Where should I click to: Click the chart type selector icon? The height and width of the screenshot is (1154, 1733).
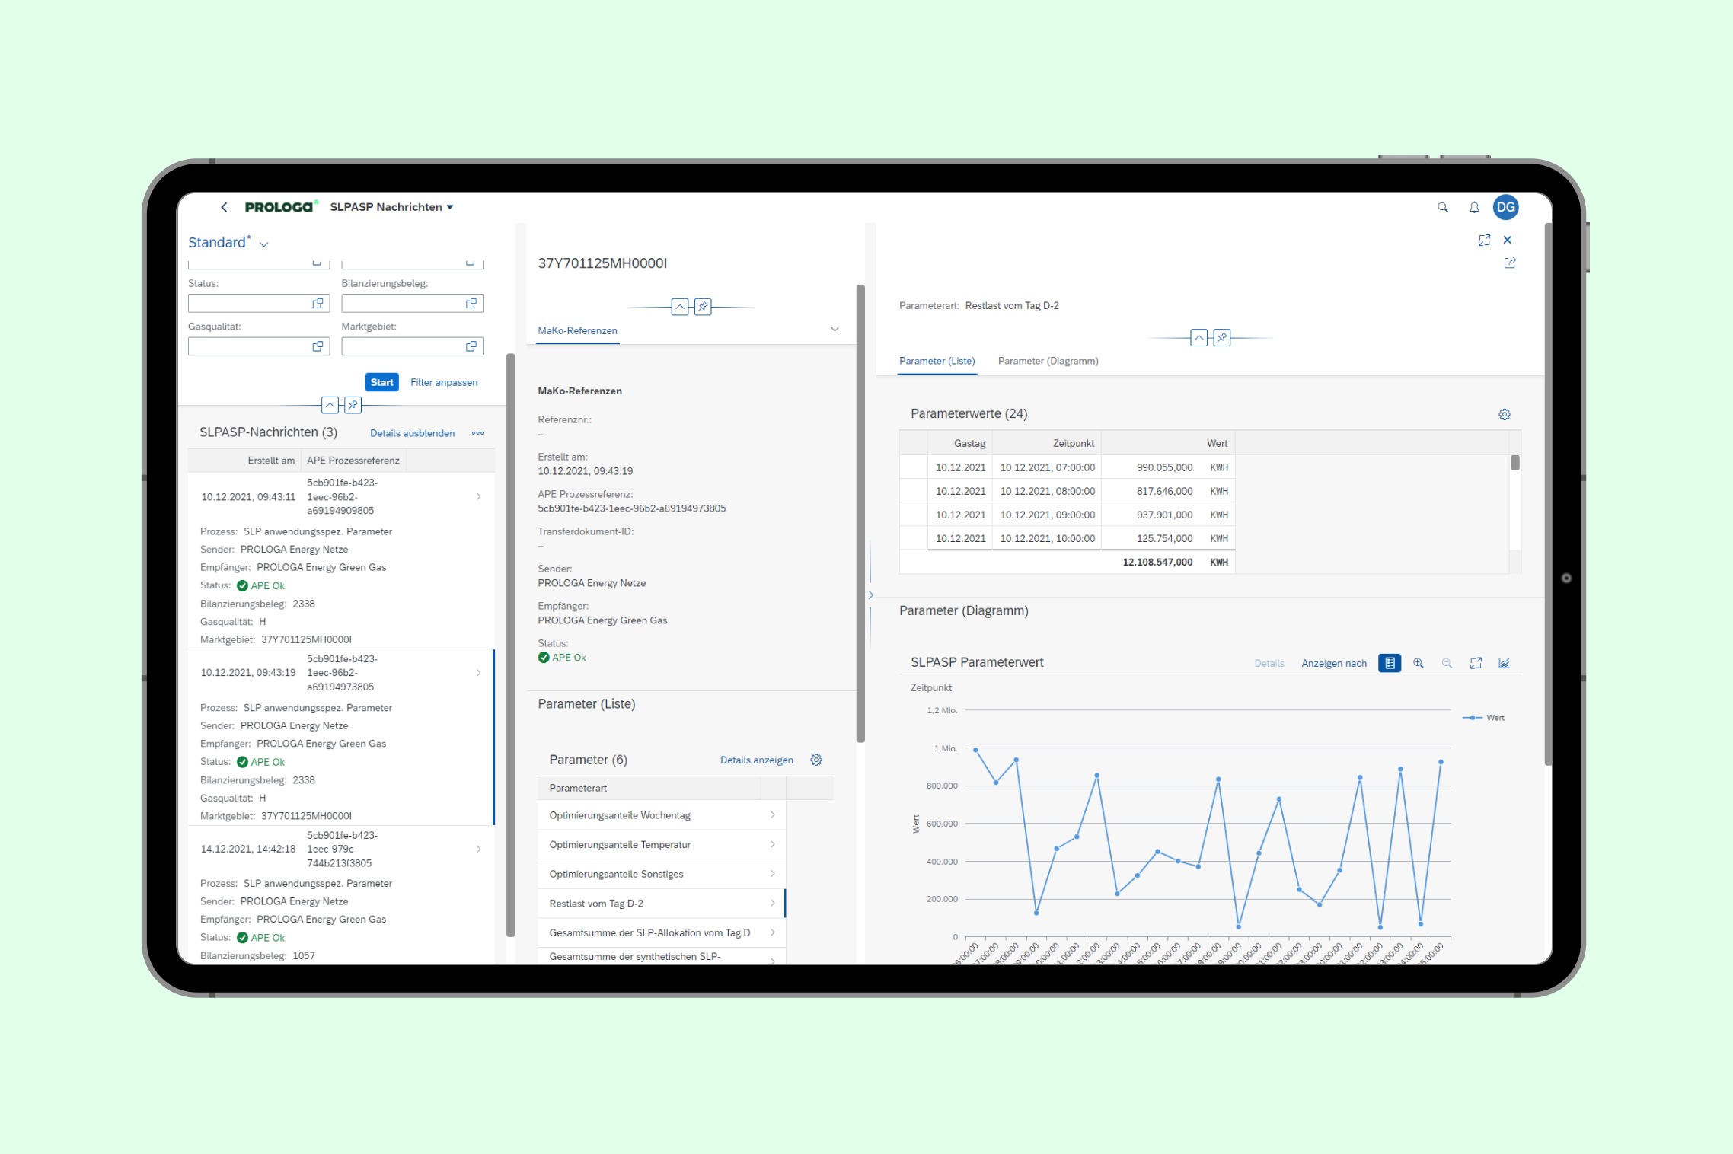tap(1504, 663)
